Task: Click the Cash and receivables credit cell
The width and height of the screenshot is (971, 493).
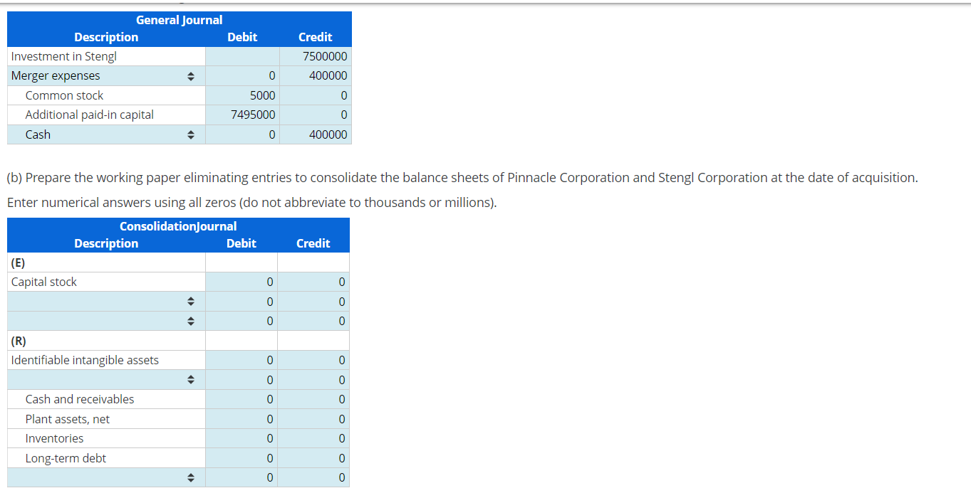Action: (313, 399)
